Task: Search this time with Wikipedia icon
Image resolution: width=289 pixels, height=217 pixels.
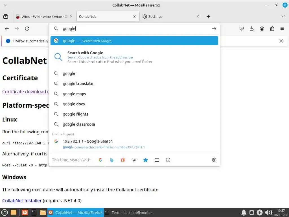Action: pyautogui.click(x=134, y=160)
